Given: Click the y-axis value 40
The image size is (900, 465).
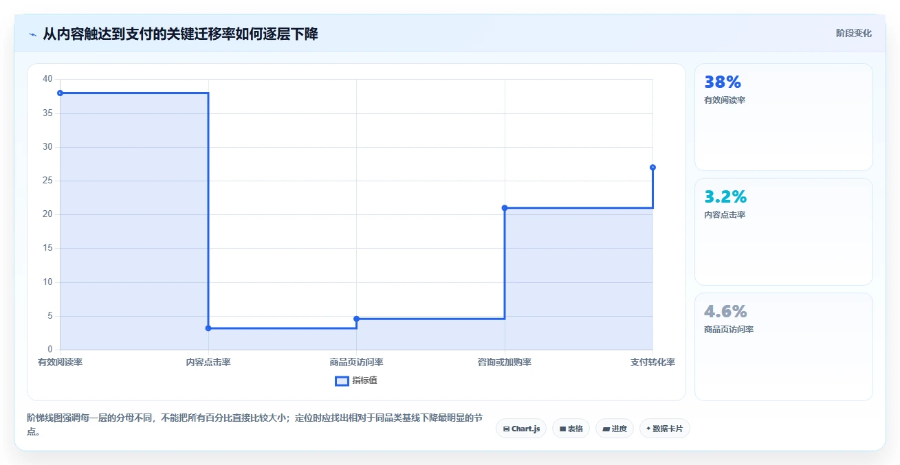Looking at the screenshot, I should click(x=47, y=79).
